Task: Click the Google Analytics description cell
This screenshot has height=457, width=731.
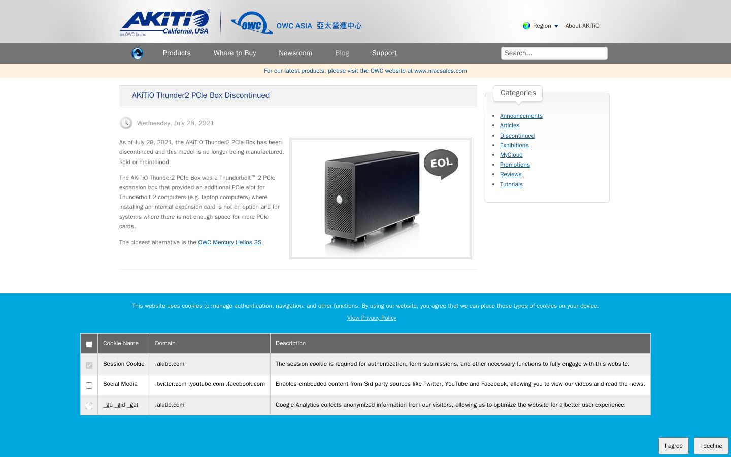Action: coord(460,405)
